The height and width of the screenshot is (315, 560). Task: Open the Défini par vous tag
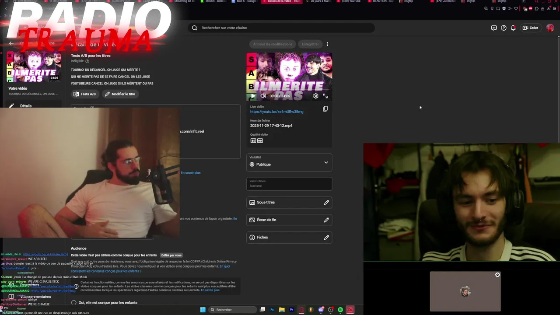[x=171, y=255]
